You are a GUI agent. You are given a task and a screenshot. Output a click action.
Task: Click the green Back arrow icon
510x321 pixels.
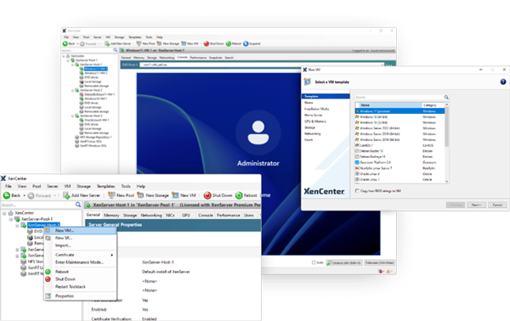tap(7, 195)
